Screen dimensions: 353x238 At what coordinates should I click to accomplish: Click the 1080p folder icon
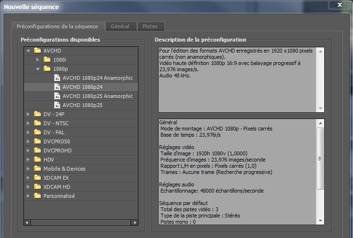pyautogui.click(x=47, y=69)
